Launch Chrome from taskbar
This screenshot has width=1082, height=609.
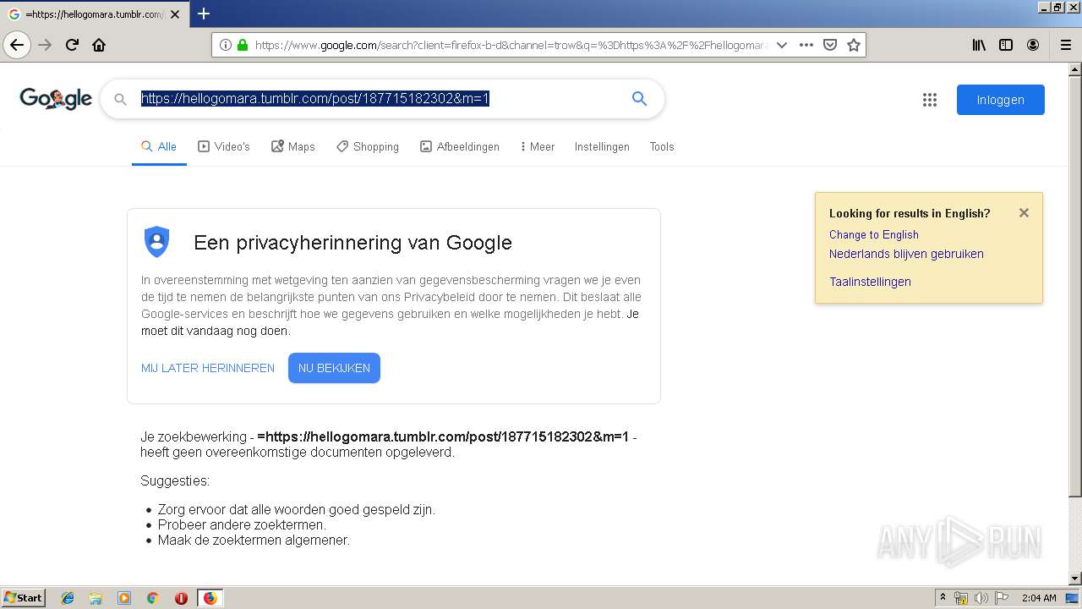[152, 598]
